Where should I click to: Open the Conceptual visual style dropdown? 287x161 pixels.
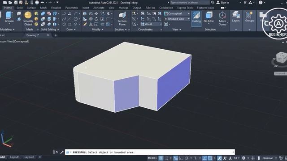pos(177,13)
